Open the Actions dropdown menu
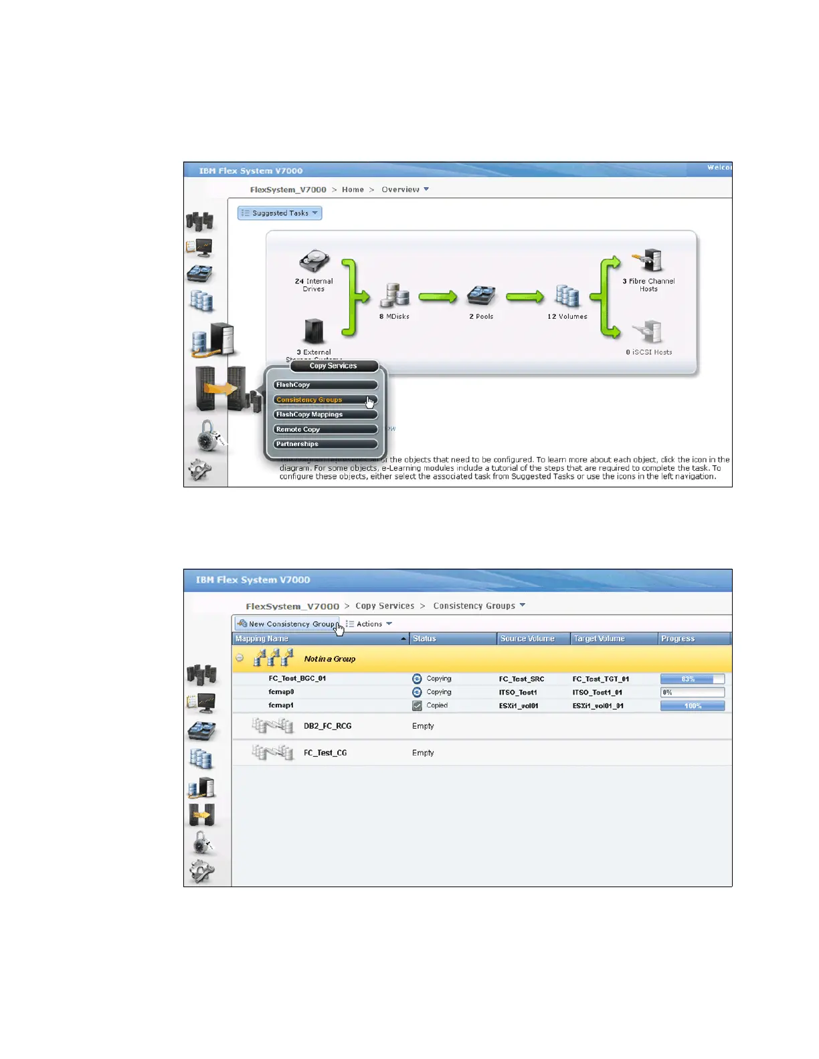Screen dimensions: 819x1059 369,624
